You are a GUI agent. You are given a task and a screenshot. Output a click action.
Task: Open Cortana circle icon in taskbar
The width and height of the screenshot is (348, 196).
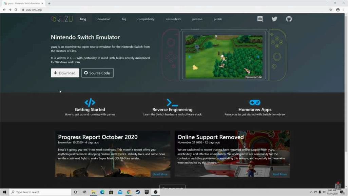[x=75, y=192]
